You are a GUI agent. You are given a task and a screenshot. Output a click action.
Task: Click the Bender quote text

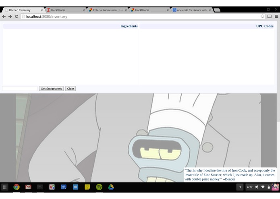pyautogui.click(x=230, y=175)
